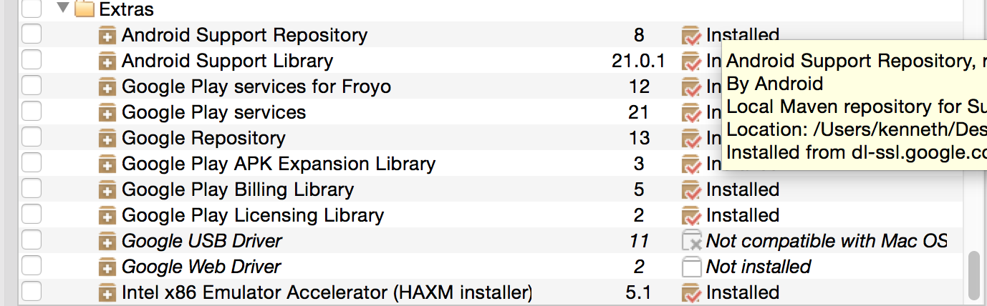Image resolution: width=987 pixels, height=306 pixels.
Task: Click the Installed status icon for Billing Library
Action: (x=690, y=189)
